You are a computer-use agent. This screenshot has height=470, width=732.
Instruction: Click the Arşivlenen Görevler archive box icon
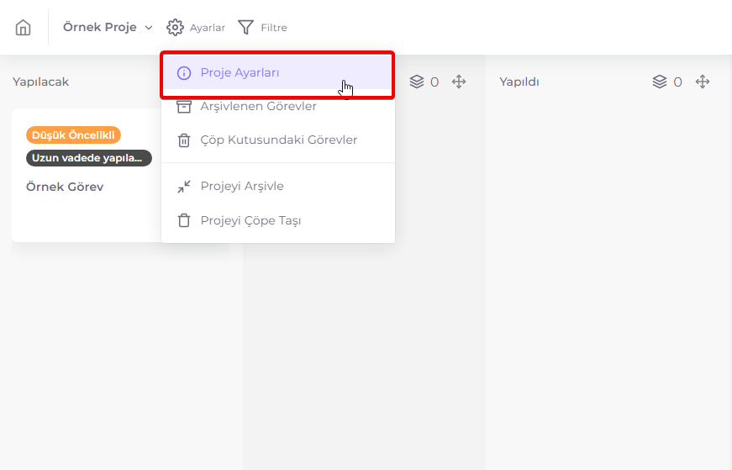click(184, 107)
